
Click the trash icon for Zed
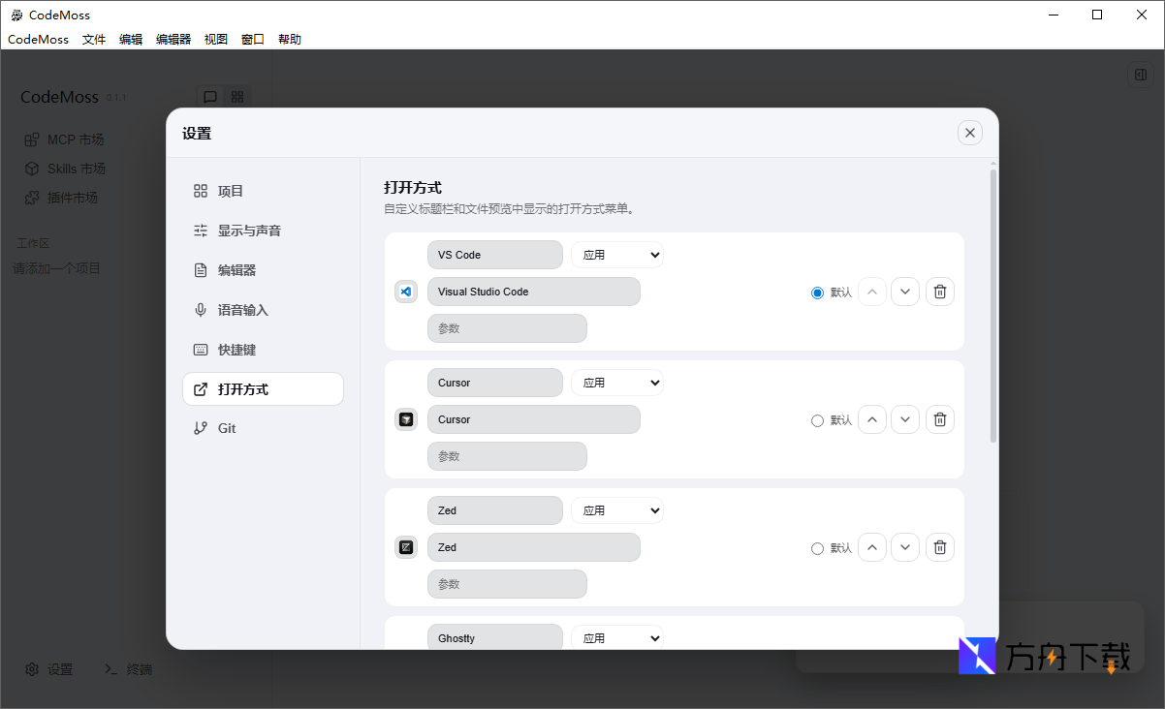coord(939,547)
